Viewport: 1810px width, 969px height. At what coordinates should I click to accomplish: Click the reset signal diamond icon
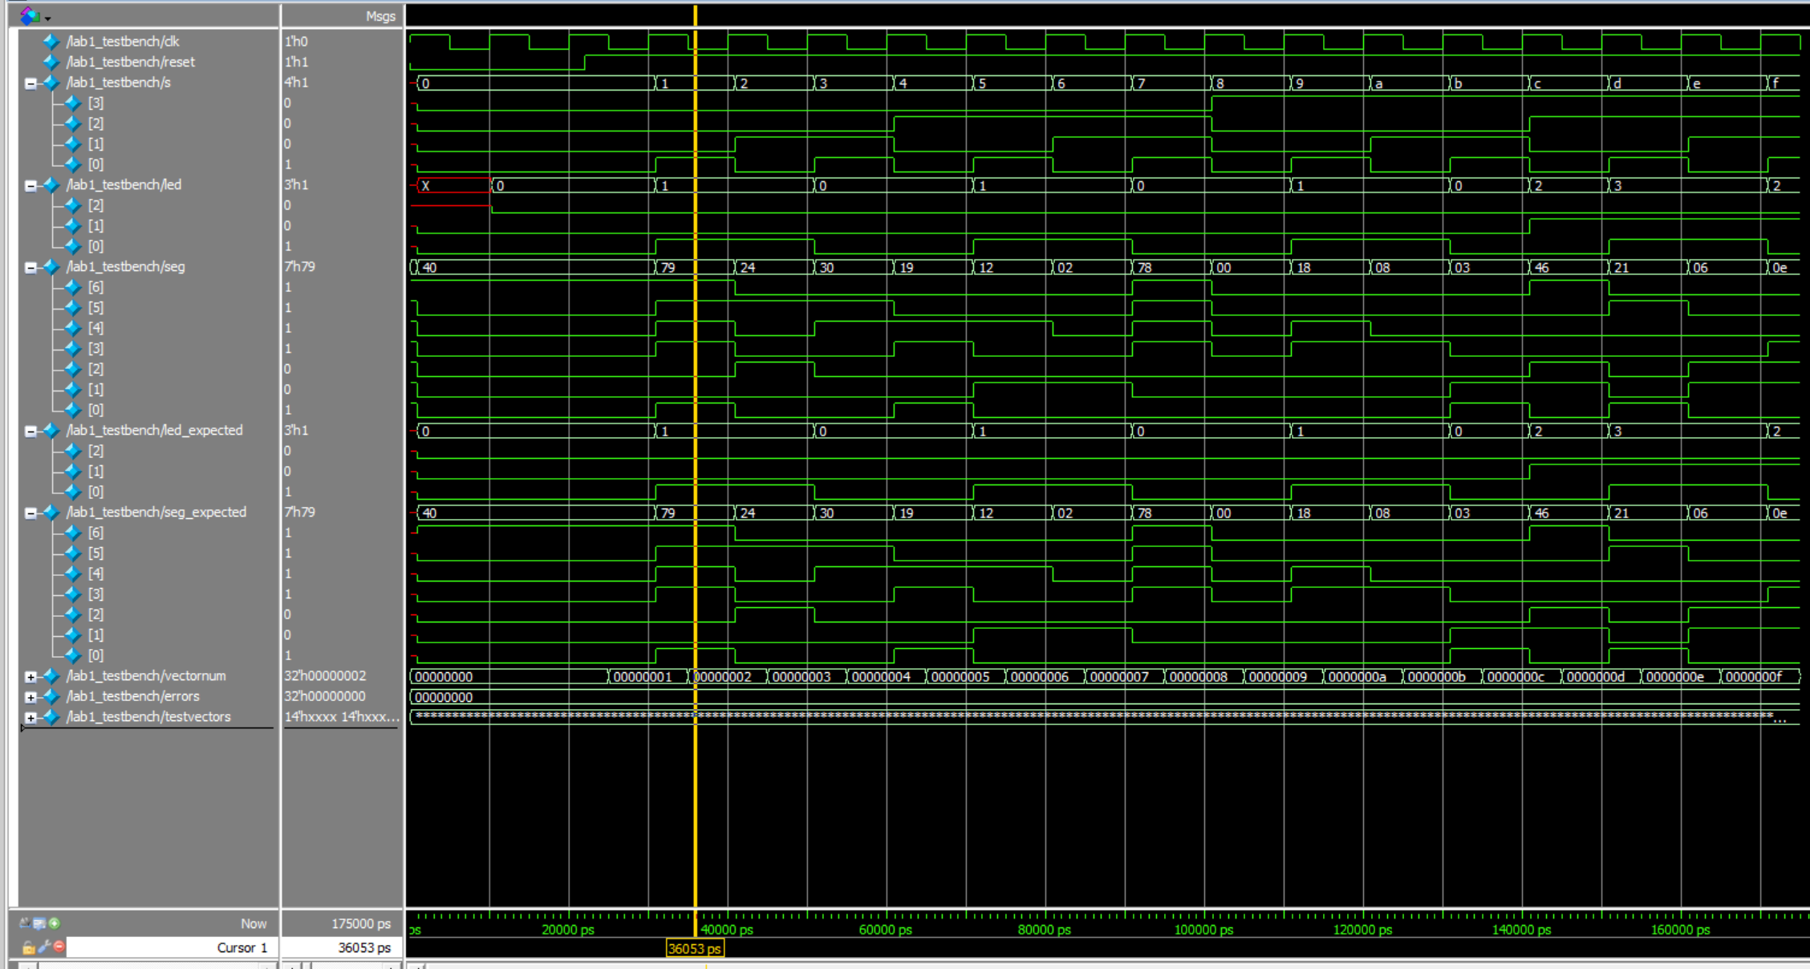(51, 62)
